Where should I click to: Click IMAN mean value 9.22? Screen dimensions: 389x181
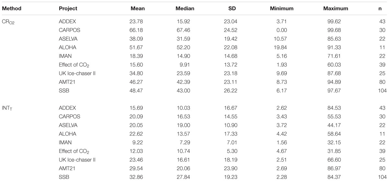(139, 142)
